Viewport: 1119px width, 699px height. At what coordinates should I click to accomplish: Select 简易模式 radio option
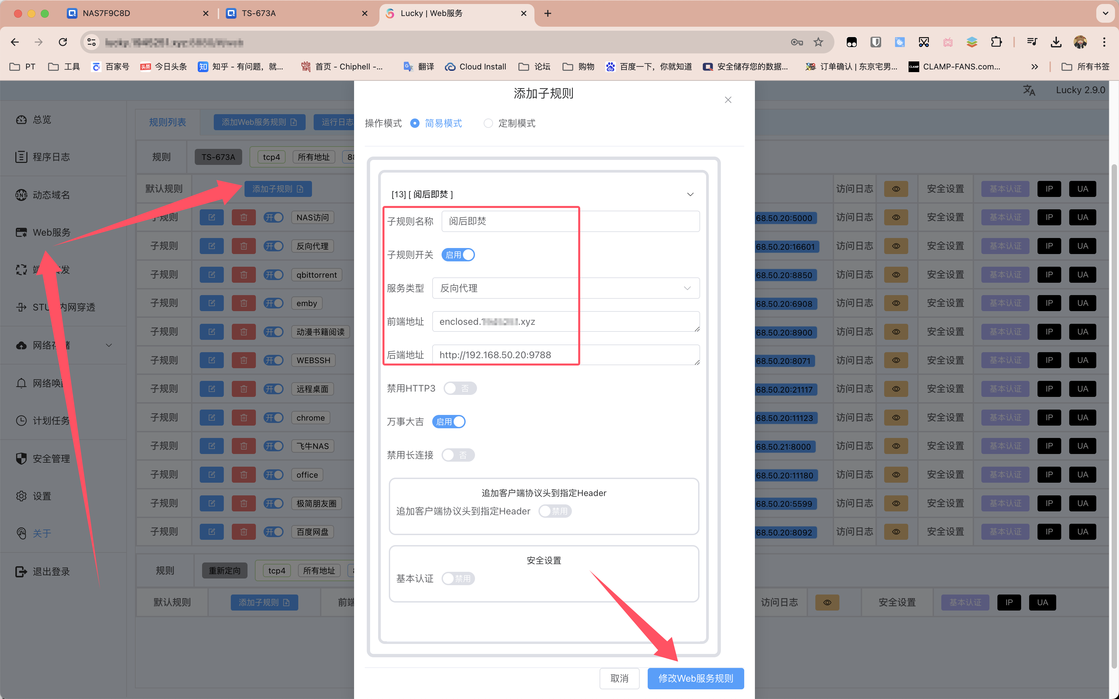436,124
